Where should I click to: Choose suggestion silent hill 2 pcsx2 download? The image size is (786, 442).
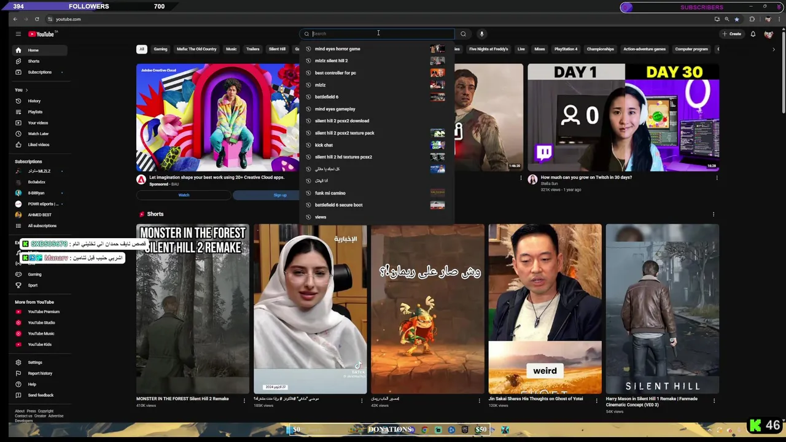[376, 121]
